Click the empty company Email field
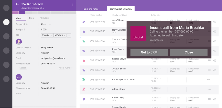Screen dimensions: 222x108 point(57,94)
